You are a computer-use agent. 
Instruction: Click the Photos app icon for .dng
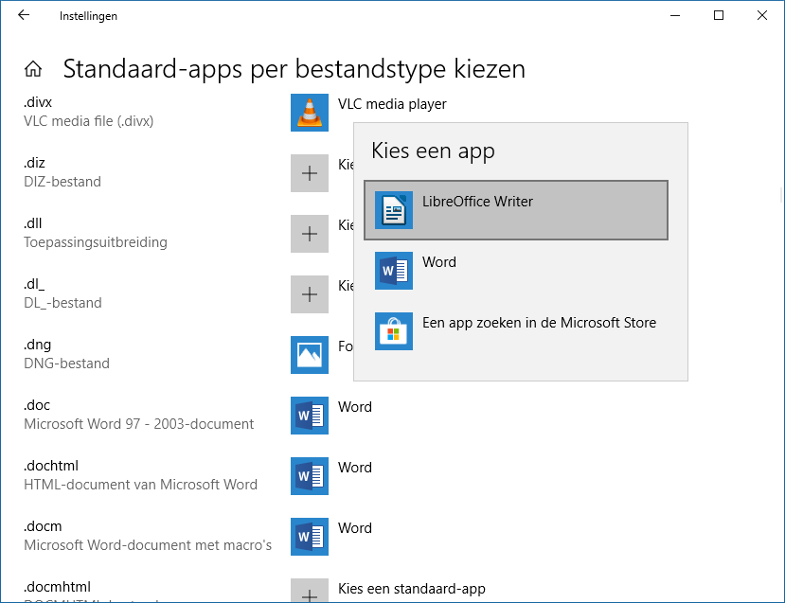coord(310,355)
